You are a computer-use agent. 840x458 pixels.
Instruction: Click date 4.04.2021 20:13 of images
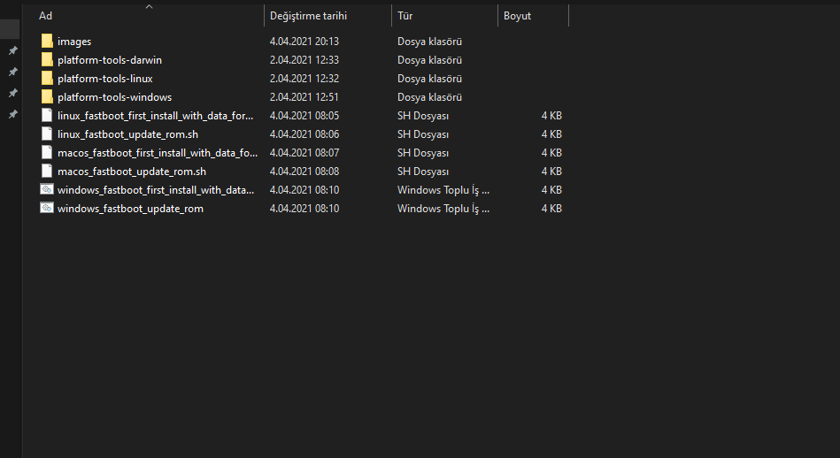coord(304,42)
